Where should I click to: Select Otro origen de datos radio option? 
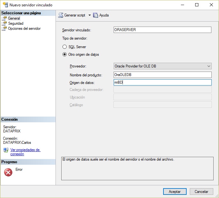tap(64, 54)
